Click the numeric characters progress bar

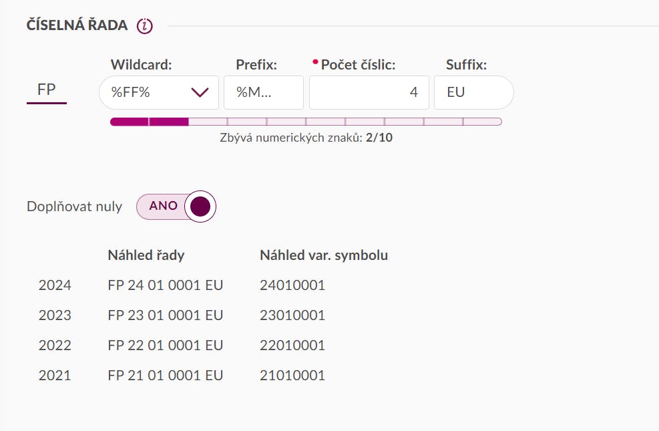pyautogui.click(x=306, y=122)
